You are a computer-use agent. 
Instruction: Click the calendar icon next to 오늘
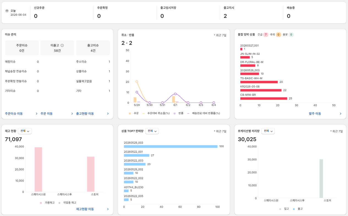[7, 11]
